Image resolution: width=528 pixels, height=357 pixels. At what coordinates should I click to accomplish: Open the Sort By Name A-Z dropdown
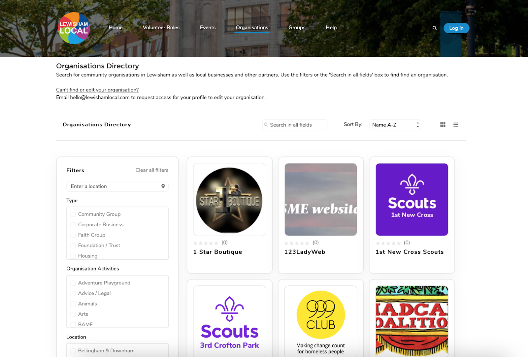click(x=395, y=125)
